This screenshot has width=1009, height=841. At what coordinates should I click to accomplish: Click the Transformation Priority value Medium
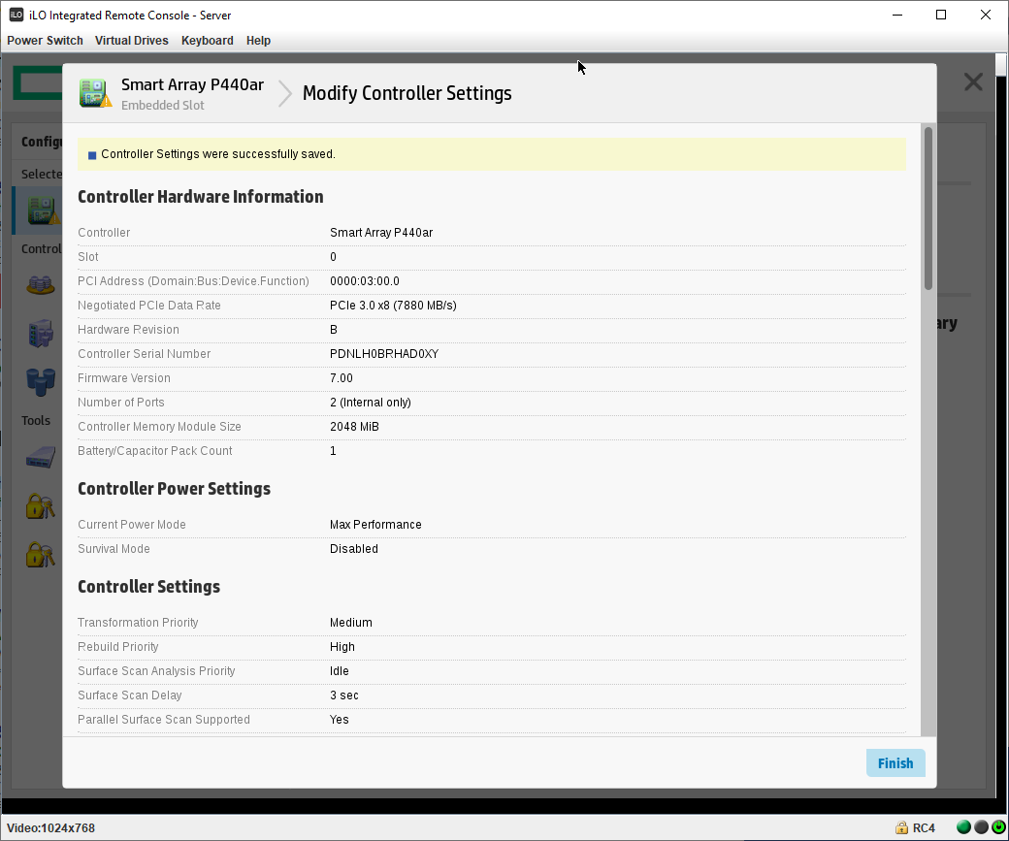(x=350, y=622)
